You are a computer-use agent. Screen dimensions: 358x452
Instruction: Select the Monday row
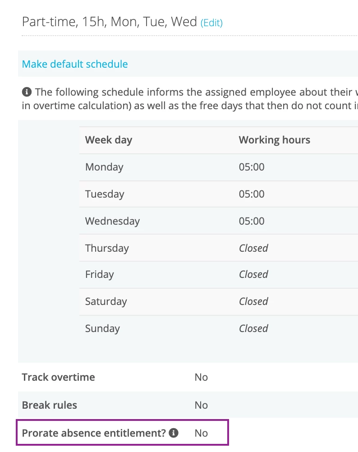point(219,167)
